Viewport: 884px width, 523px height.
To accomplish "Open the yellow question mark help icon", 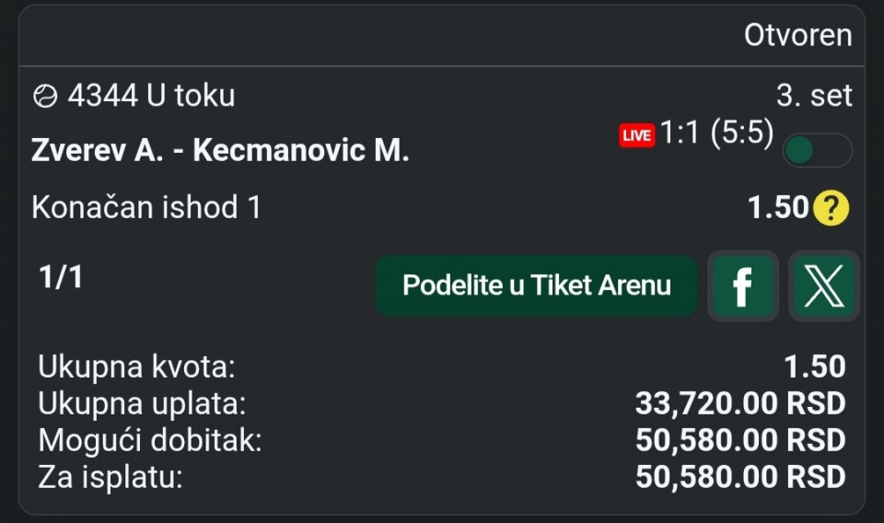I will pyautogui.click(x=830, y=209).
